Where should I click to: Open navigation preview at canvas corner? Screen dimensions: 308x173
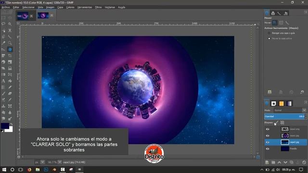[258, 157]
